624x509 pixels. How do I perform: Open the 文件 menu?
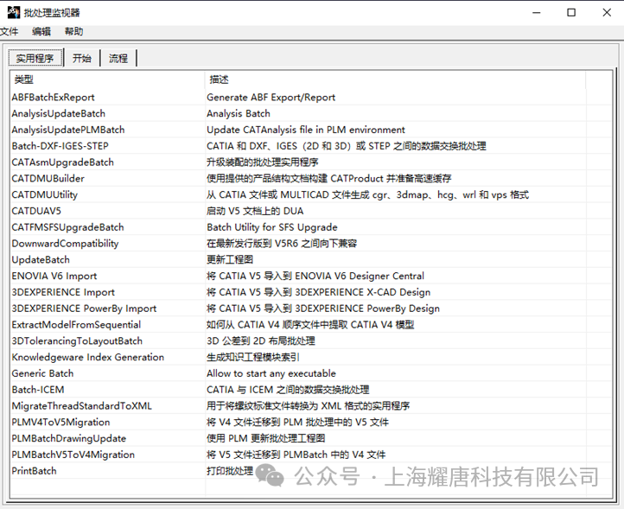(10, 31)
